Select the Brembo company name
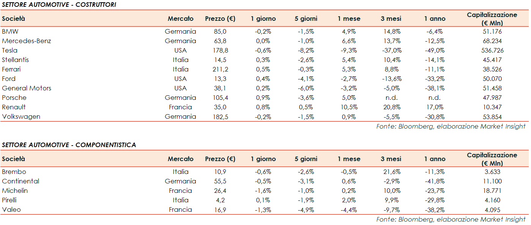The width and height of the screenshot is (531, 225). click(14, 172)
